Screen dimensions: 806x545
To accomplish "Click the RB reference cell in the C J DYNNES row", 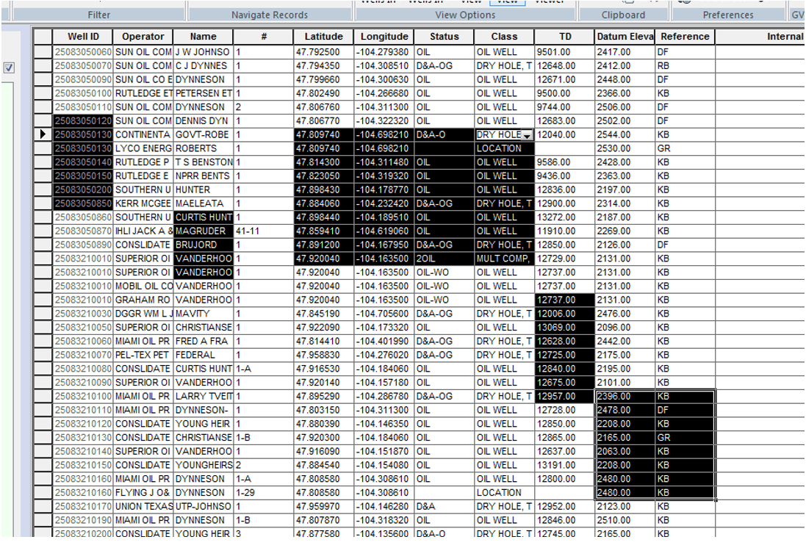I will (x=685, y=66).
